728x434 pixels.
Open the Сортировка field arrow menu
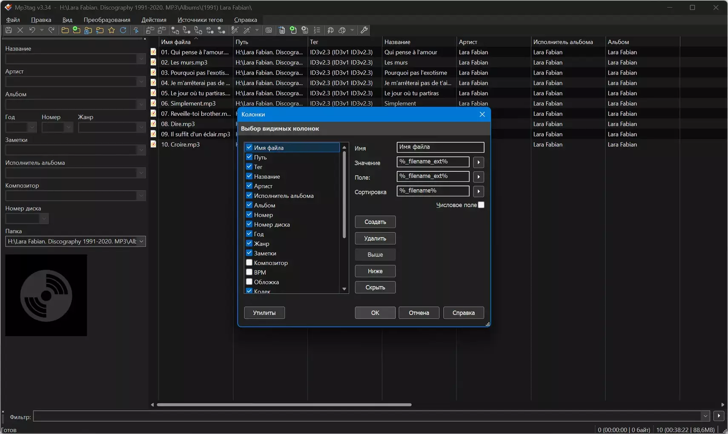479,191
